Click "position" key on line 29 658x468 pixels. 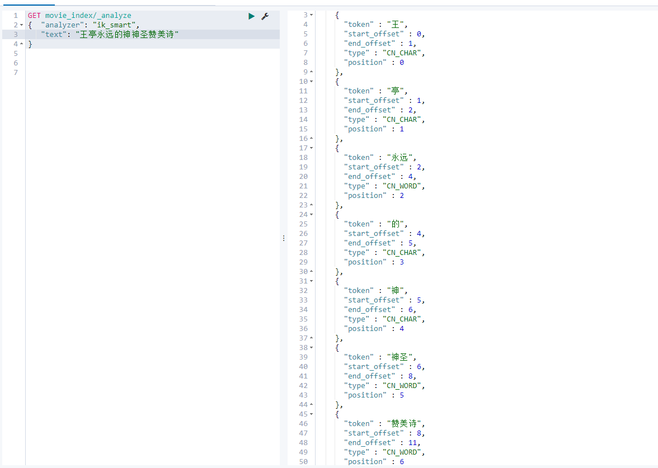coord(365,262)
